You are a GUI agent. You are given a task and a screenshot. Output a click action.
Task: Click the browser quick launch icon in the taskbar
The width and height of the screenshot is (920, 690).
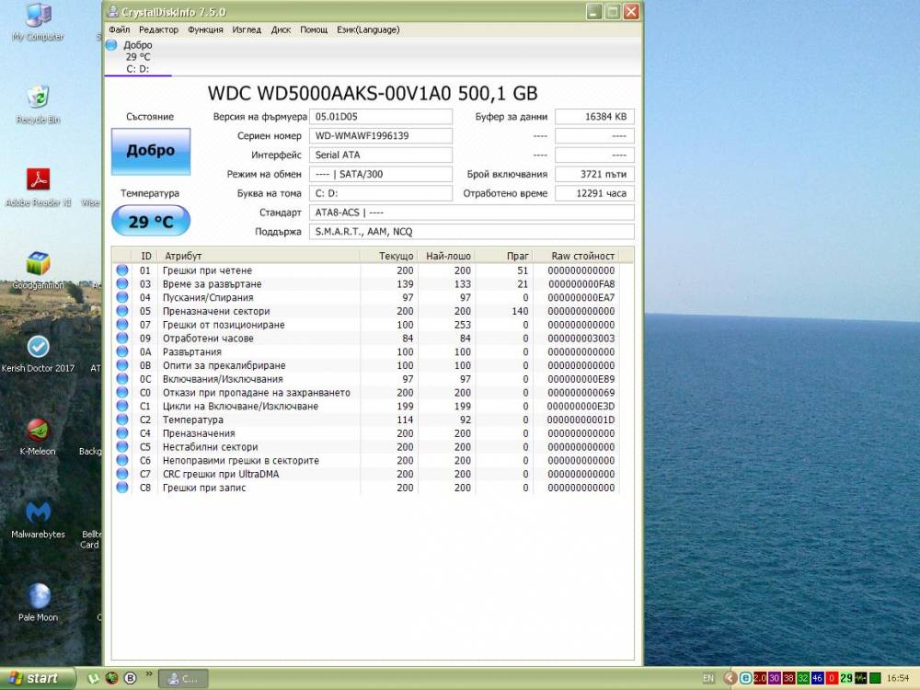pyautogui.click(x=111, y=678)
